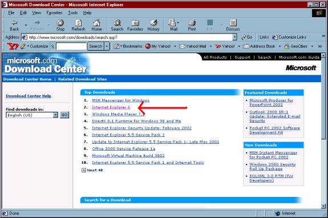Viewport: 328px width, 218px height.
Task: Open Support in top navigation
Action: 242,57
